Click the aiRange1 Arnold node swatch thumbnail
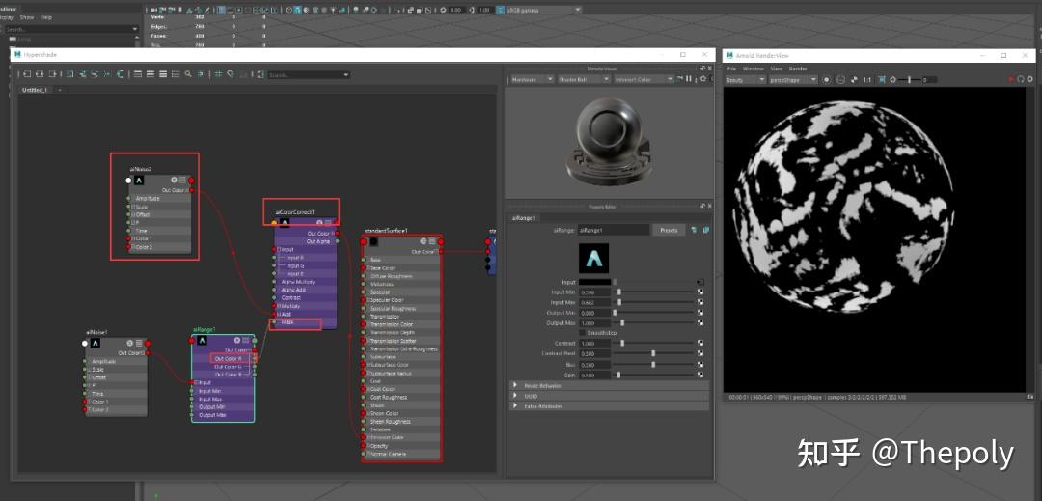 [593, 258]
